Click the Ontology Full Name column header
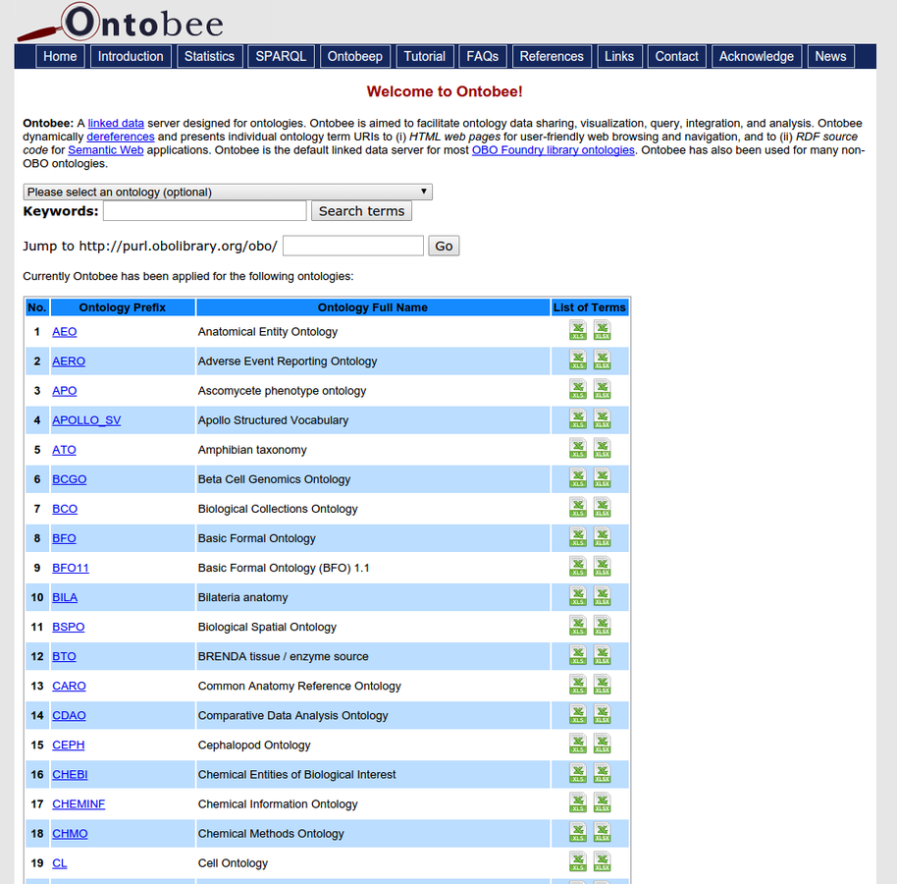This screenshot has width=897, height=884. [373, 307]
